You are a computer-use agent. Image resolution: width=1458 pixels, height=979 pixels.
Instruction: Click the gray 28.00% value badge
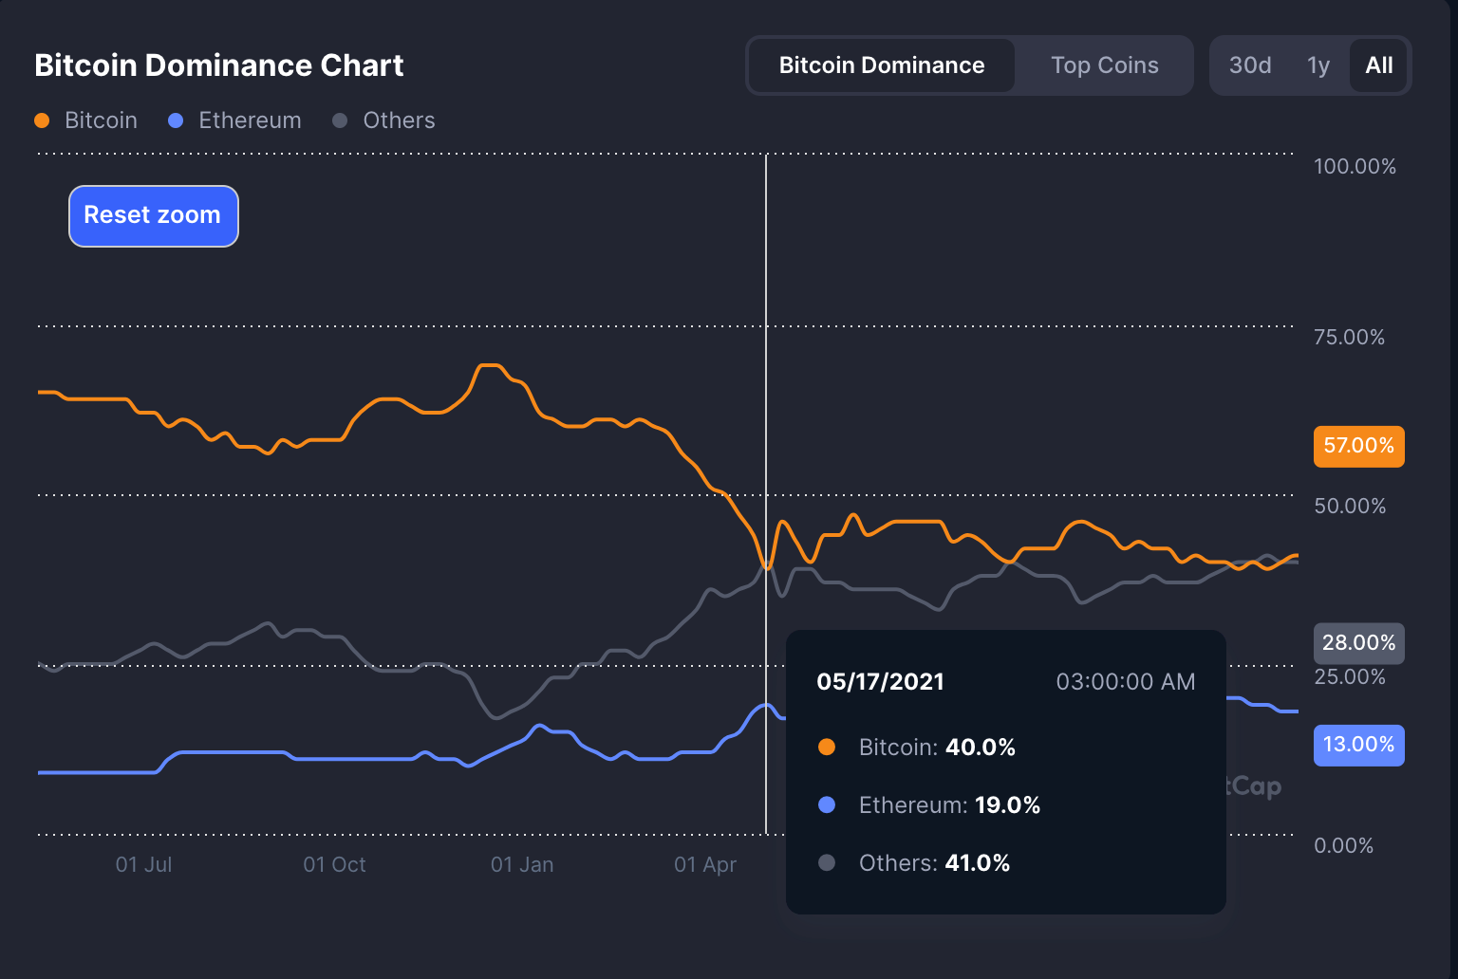[x=1358, y=642]
